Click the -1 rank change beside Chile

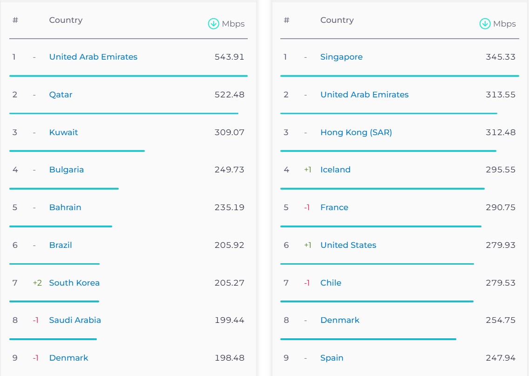[307, 283]
